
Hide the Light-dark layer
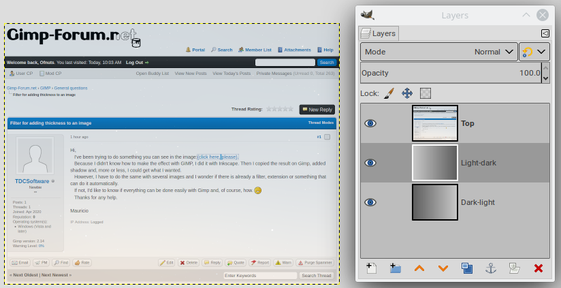pos(370,163)
